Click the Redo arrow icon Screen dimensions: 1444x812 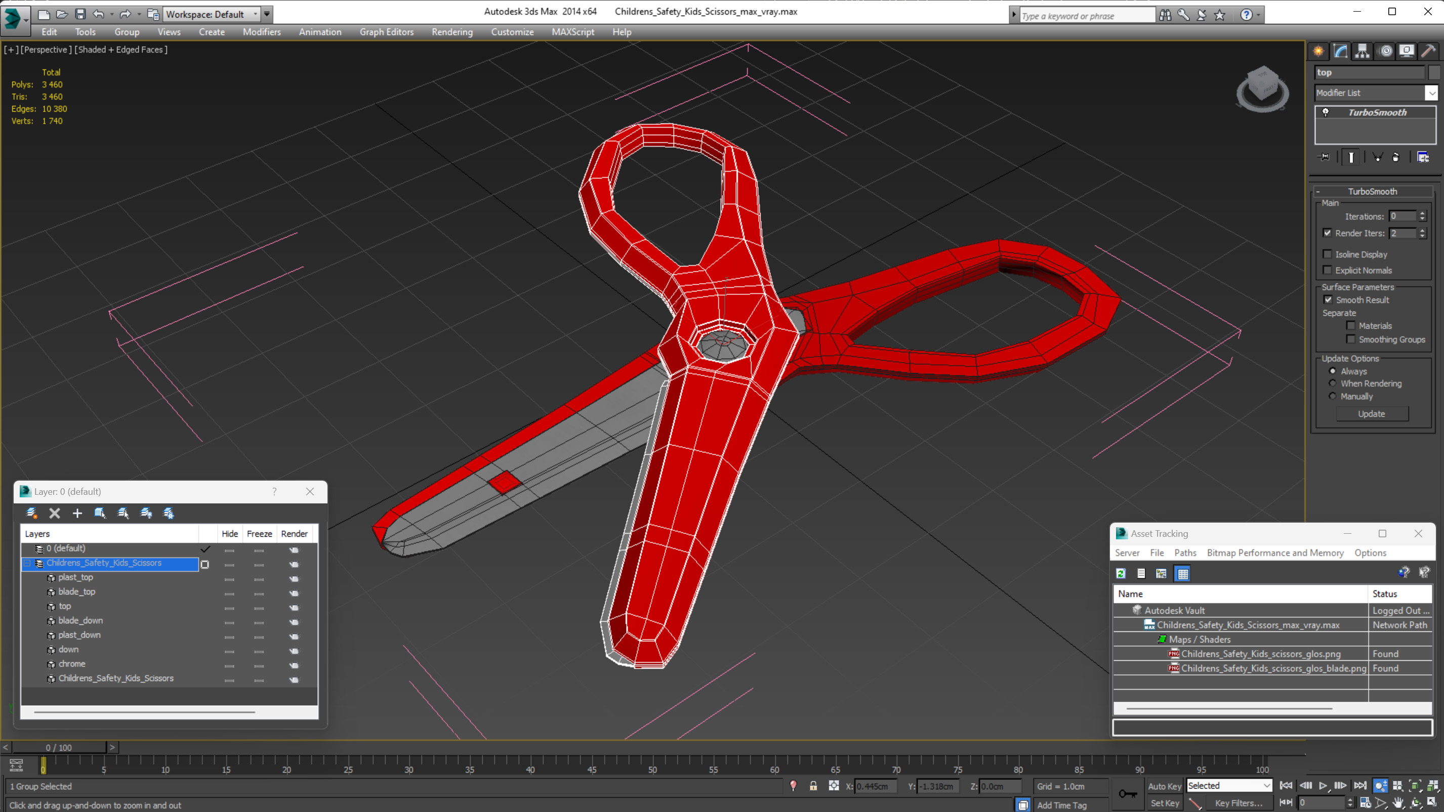126,14
